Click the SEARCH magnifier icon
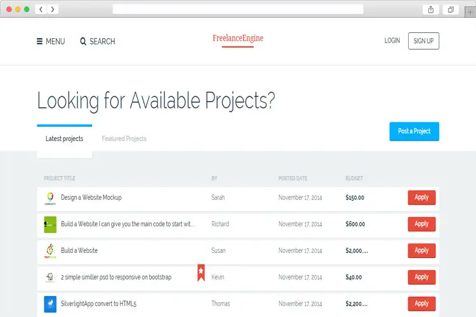 tap(83, 41)
